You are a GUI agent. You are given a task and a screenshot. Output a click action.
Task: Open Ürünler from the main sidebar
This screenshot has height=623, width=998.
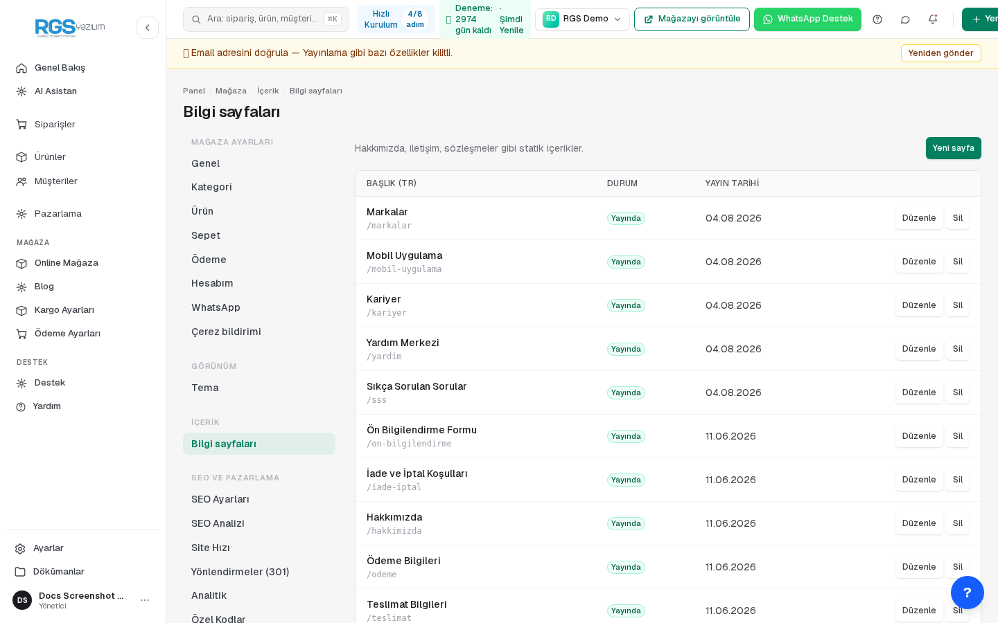point(82,157)
